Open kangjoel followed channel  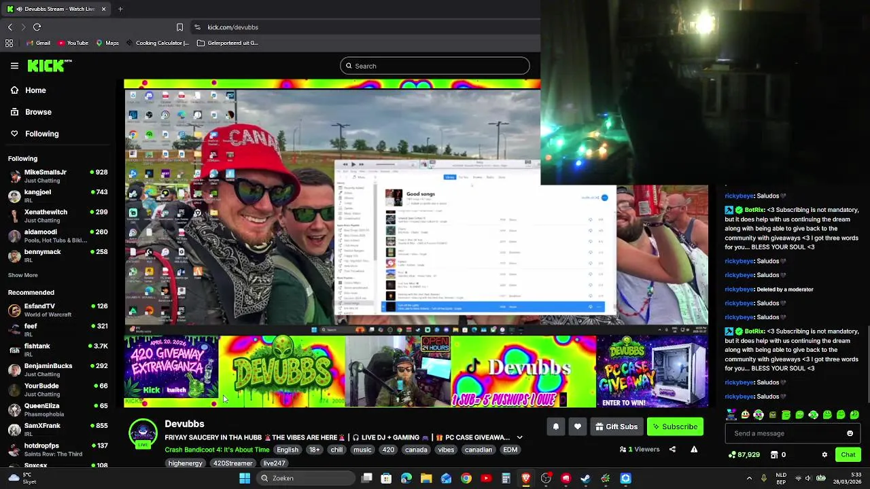pos(58,196)
